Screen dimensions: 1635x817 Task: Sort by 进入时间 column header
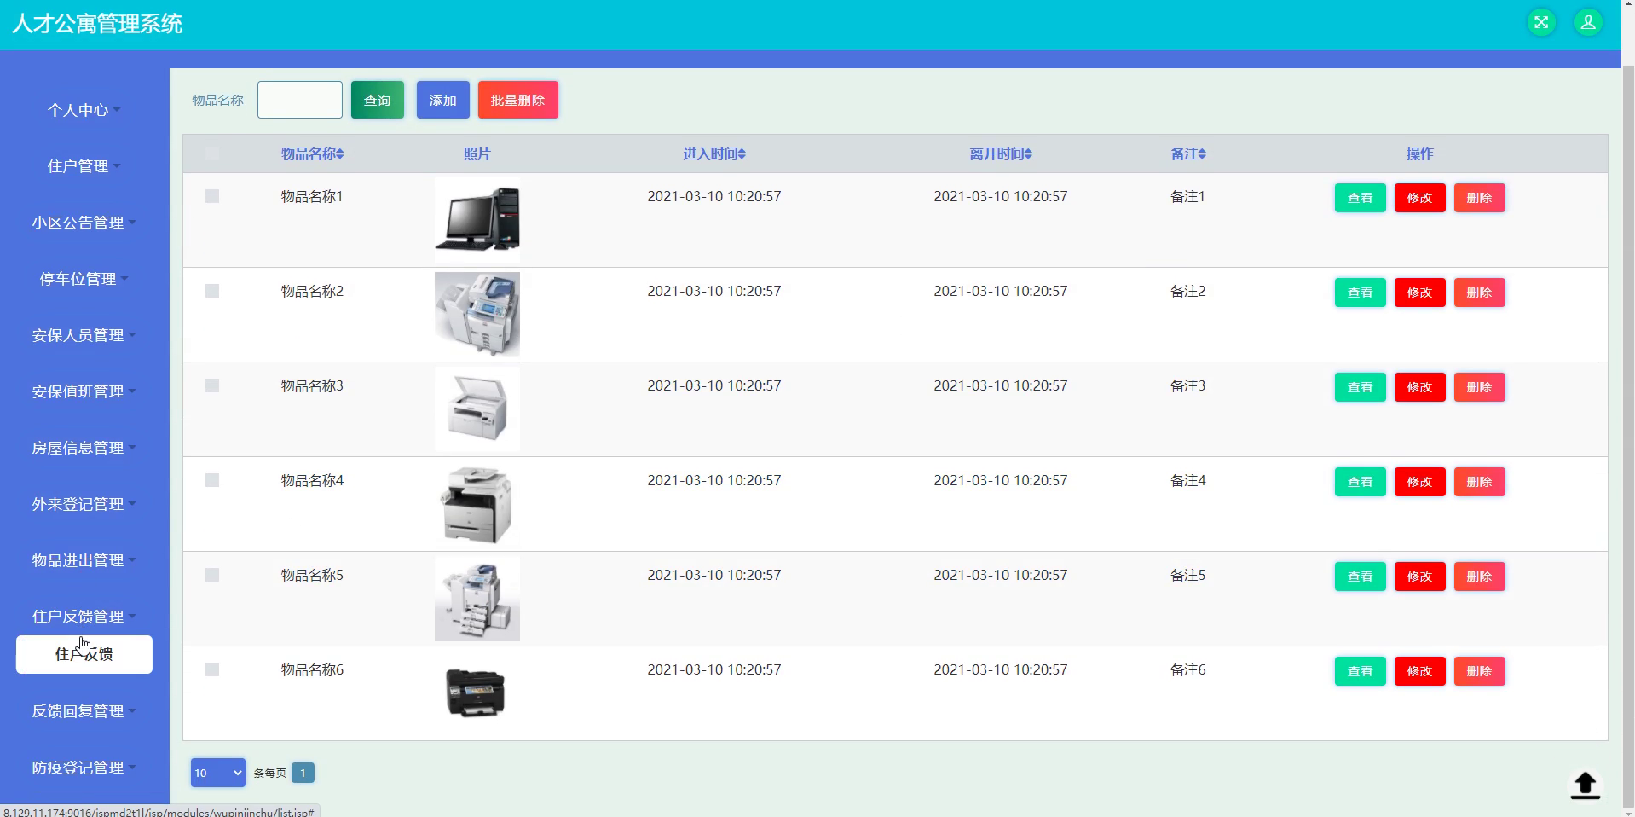pos(714,154)
